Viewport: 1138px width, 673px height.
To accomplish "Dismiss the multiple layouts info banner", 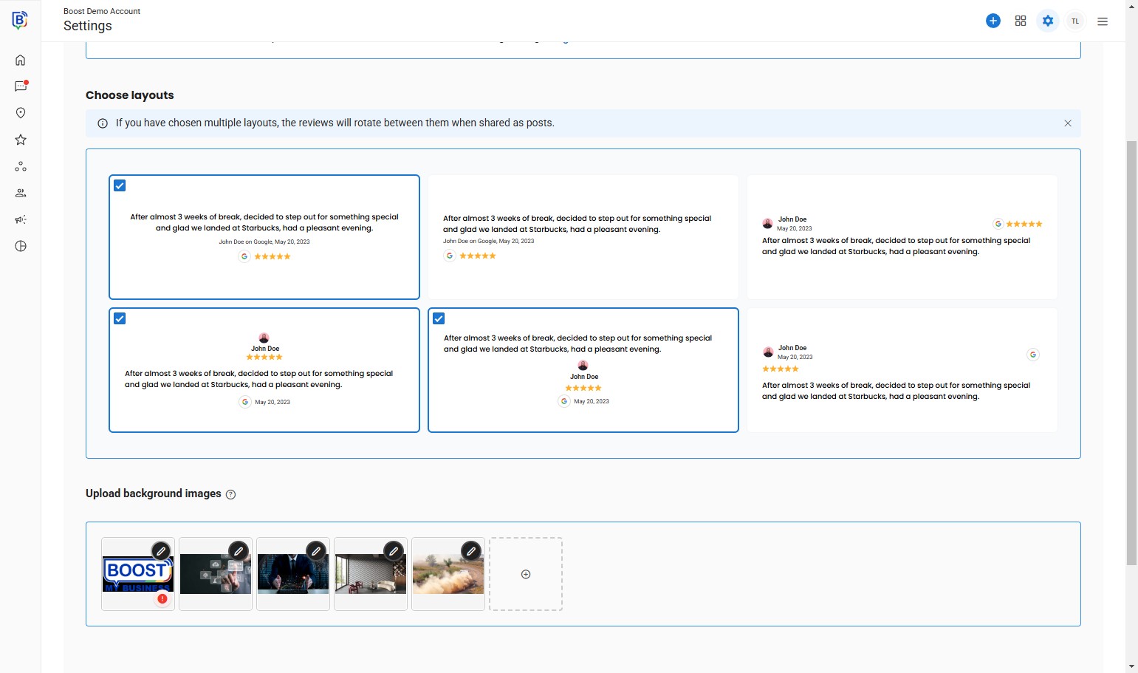I will 1068,123.
